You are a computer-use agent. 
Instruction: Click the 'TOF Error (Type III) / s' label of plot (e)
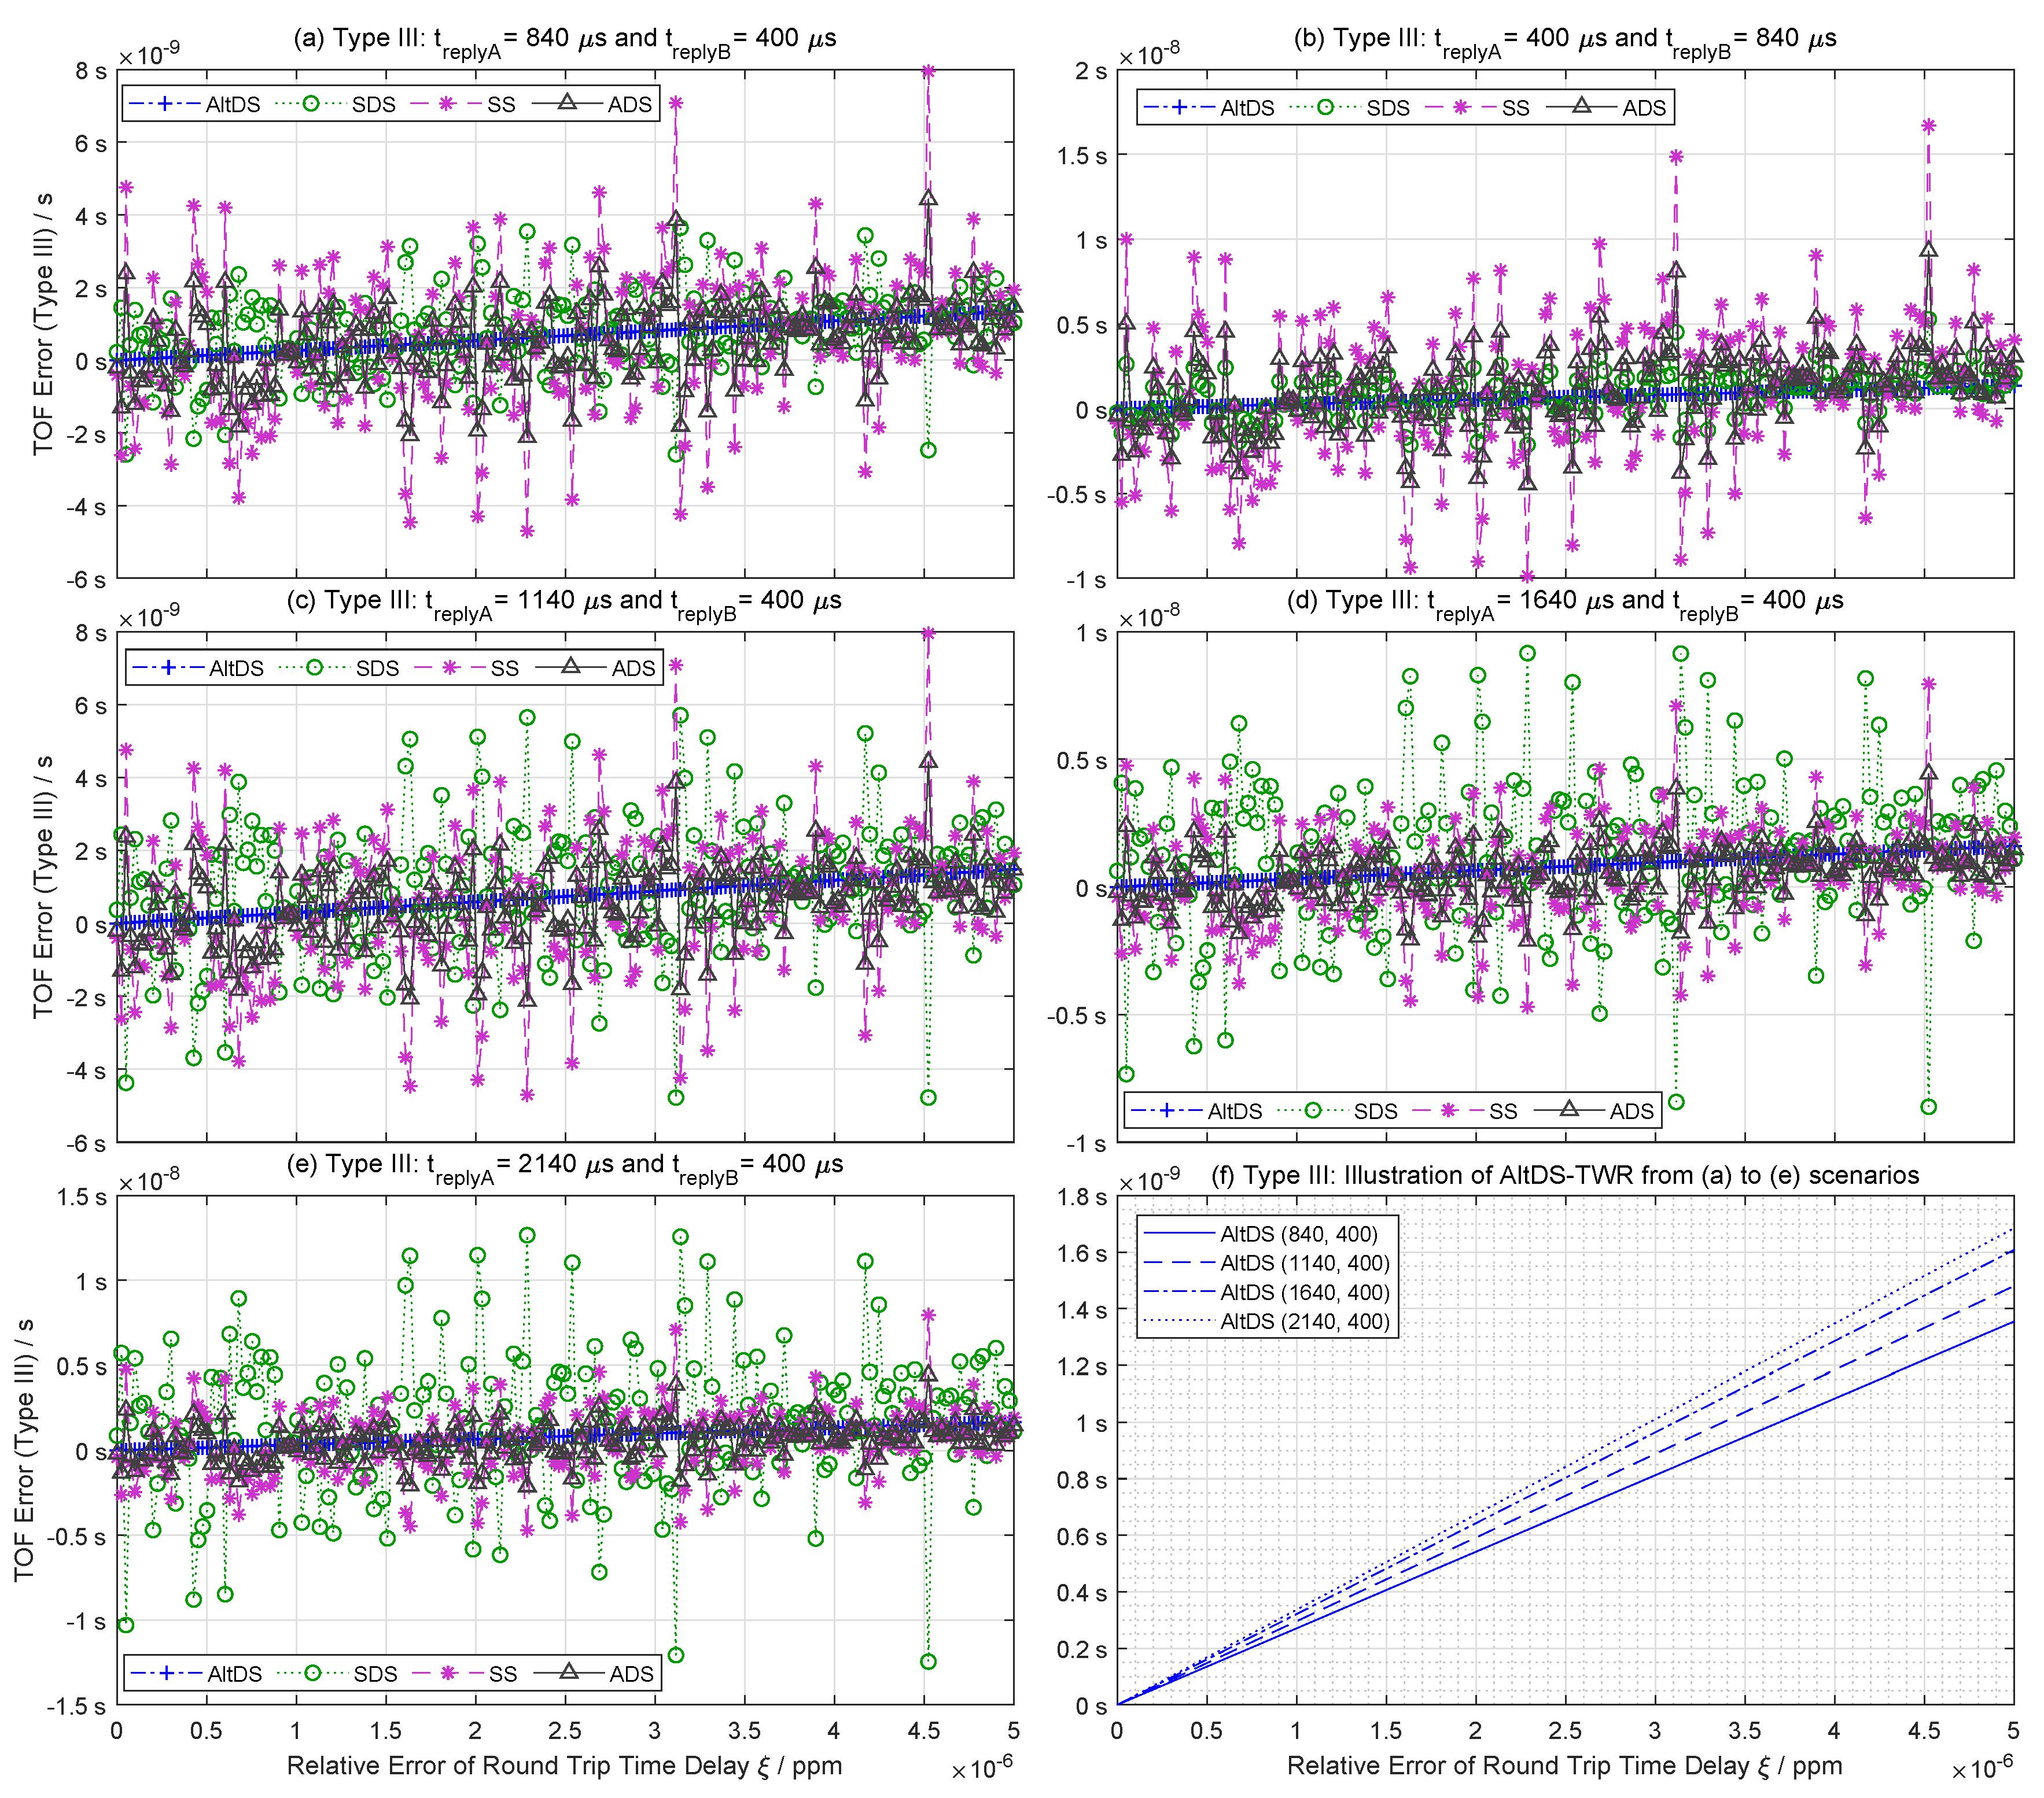[x=24, y=1450]
